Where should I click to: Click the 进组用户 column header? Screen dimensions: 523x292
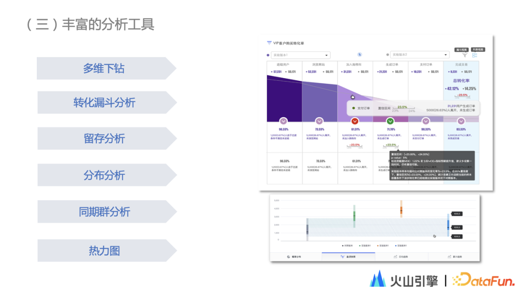pyautogui.click(x=283, y=65)
